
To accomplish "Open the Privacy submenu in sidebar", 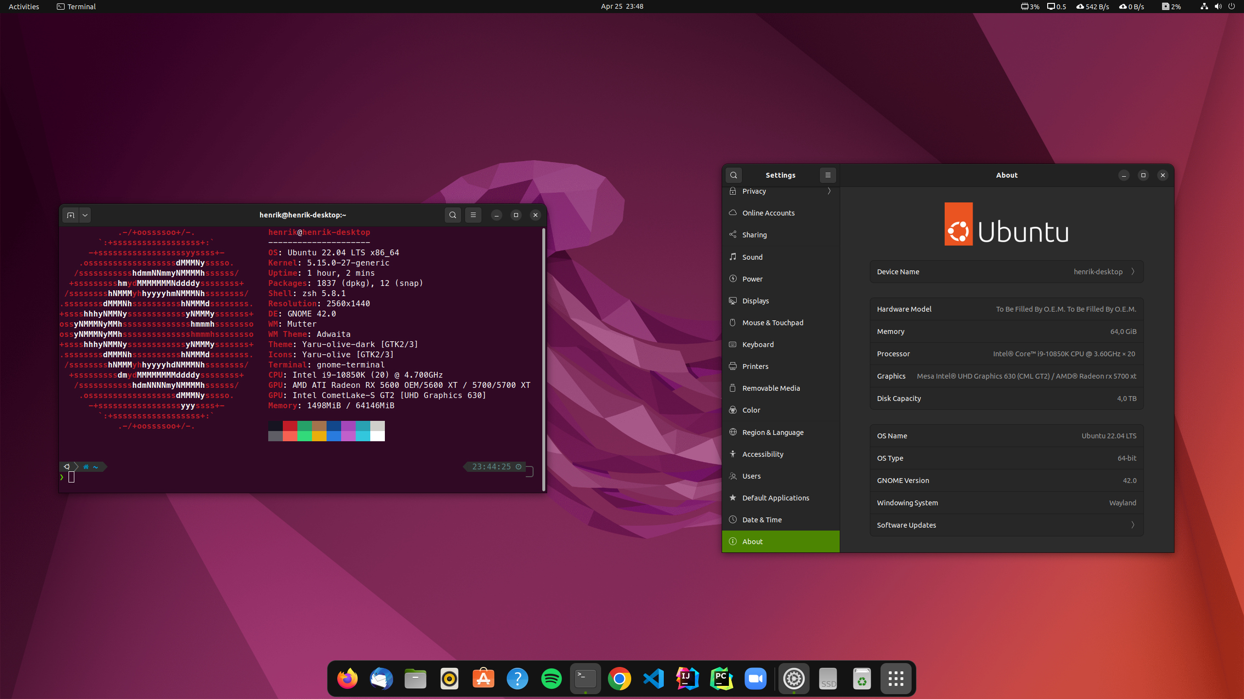I will [x=780, y=191].
